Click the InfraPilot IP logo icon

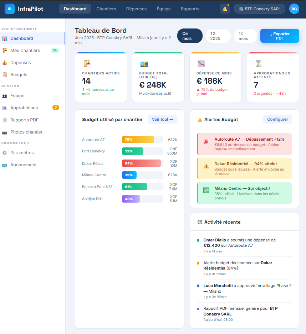click(x=10, y=9)
